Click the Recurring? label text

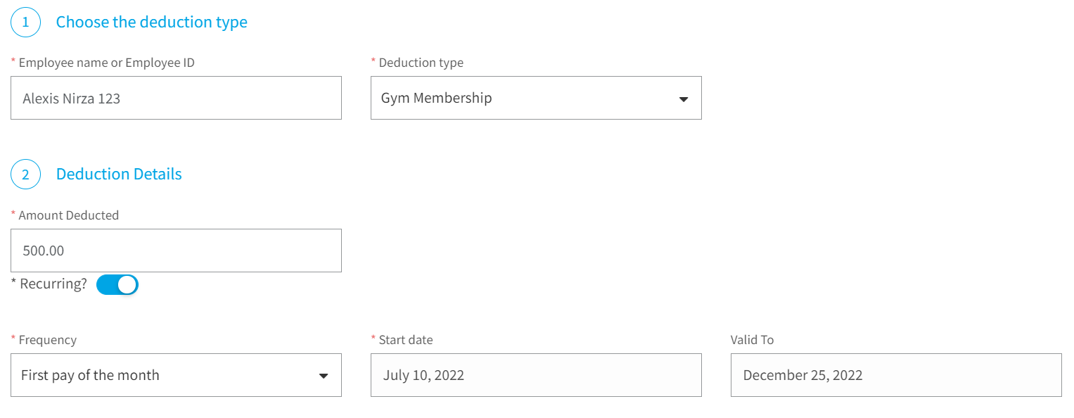pyautogui.click(x=53, y=284)
